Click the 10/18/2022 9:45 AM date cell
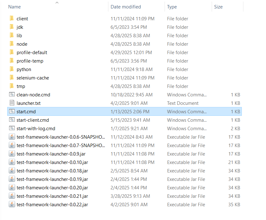Screen dimensions: 266x220 point(132,95)
